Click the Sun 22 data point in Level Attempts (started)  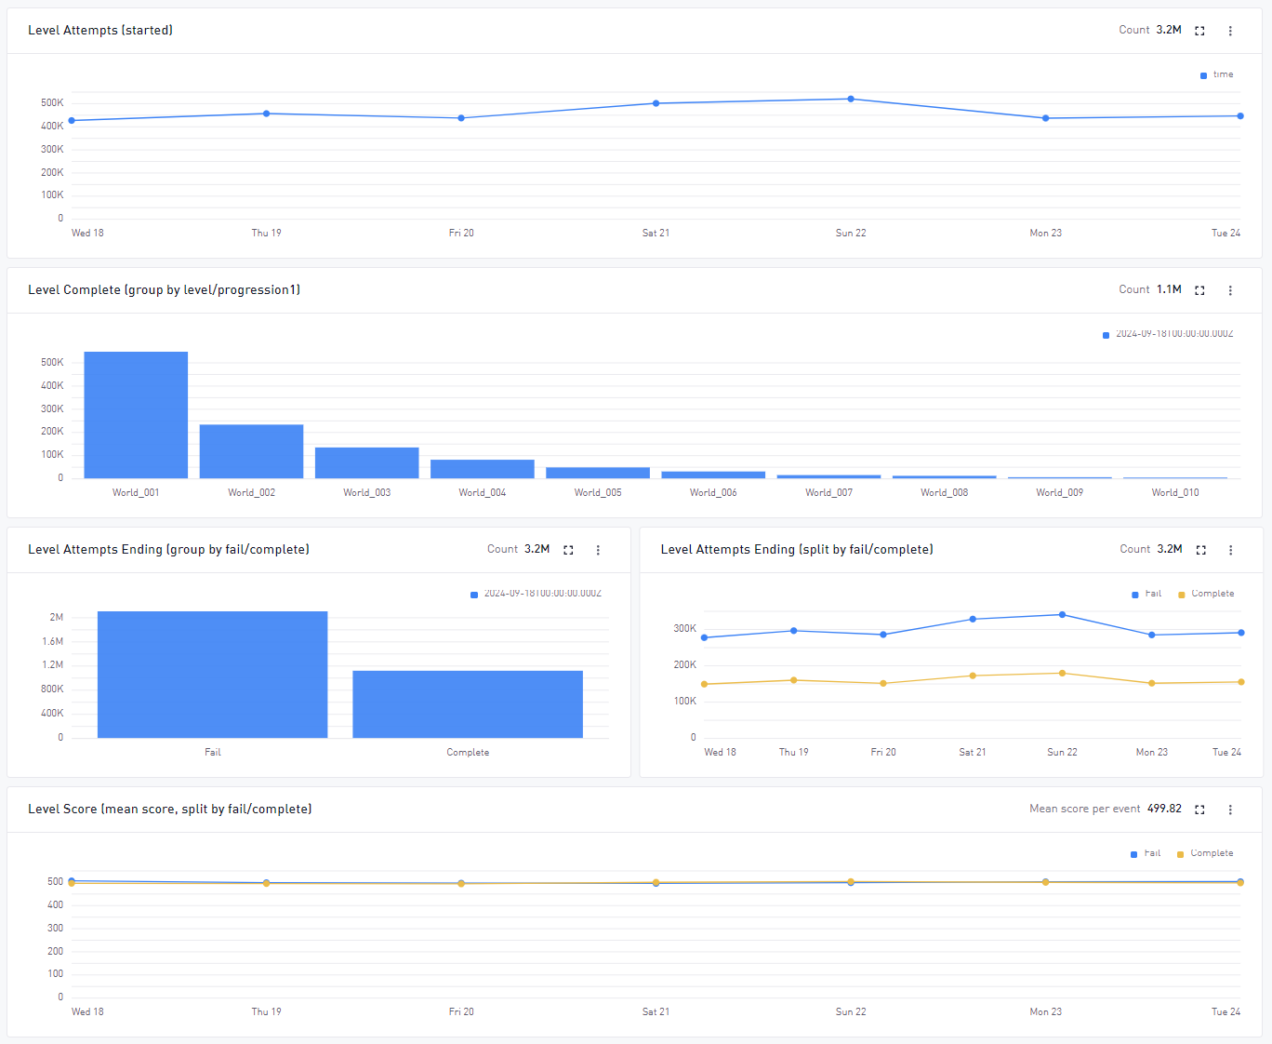tap(851, 99)
